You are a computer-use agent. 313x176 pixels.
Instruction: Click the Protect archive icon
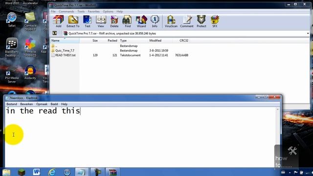(x=201, y=22)
